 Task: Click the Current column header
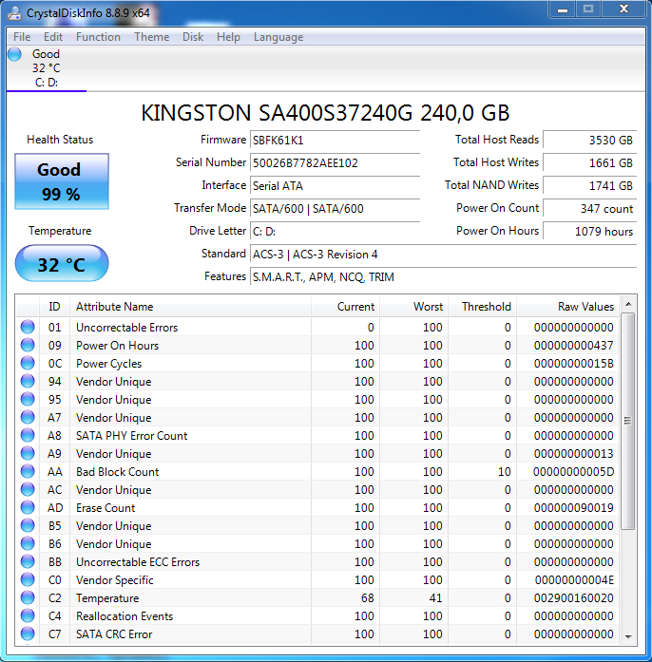coord(346,307)
